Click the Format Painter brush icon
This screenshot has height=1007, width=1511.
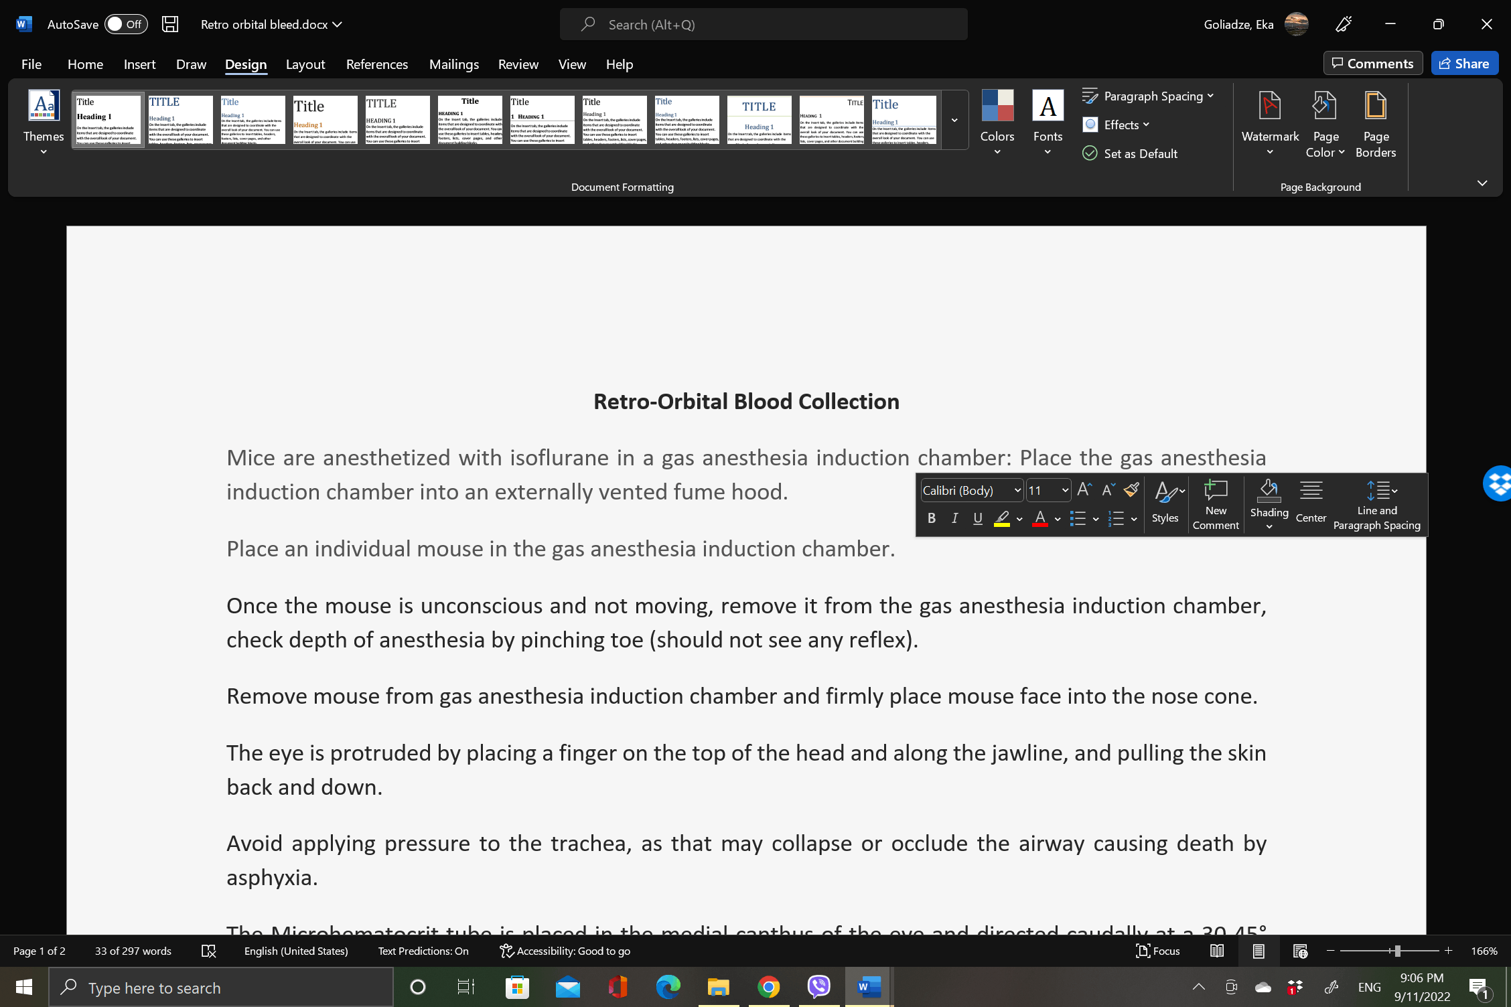coord(1131,490)
